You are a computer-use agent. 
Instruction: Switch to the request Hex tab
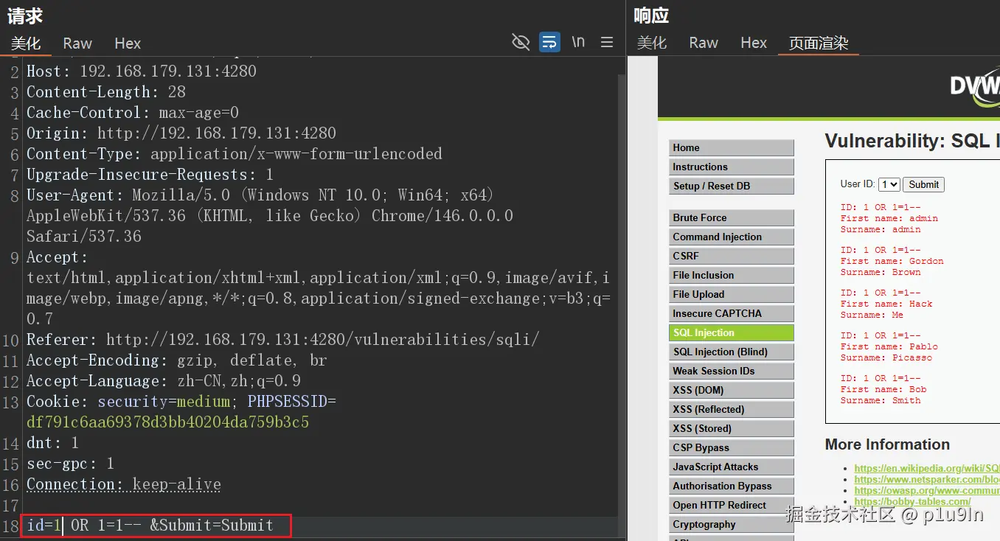click(x=128, y=43)
